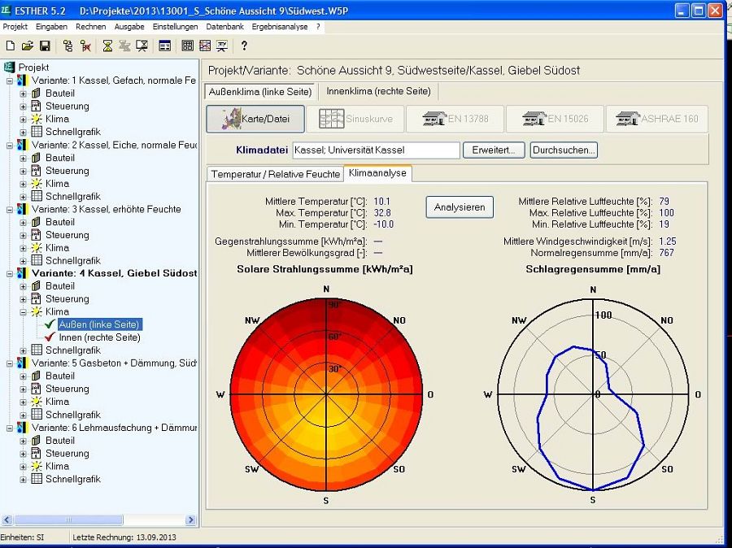Viewport: 732px width, 548px height.
Task: Click the question mark help icon
Action: tap(243, 46)
